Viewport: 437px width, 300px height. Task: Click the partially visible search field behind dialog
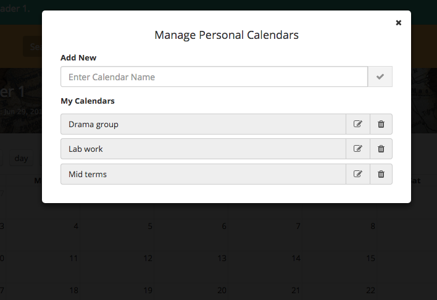pos(33,46)
